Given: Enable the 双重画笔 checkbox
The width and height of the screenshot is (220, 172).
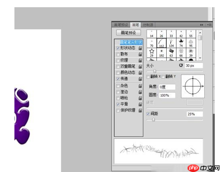Looking at the screenshot, I should 118,67.
